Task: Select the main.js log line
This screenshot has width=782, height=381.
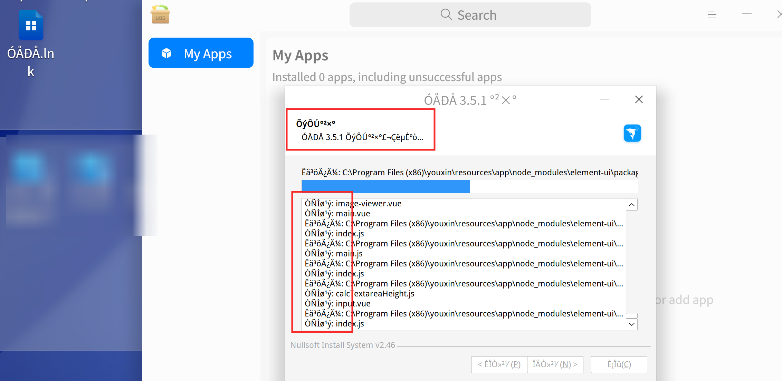Action: (x=333, y=254)
